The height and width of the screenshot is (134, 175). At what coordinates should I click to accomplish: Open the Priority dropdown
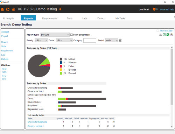(41, 40)
